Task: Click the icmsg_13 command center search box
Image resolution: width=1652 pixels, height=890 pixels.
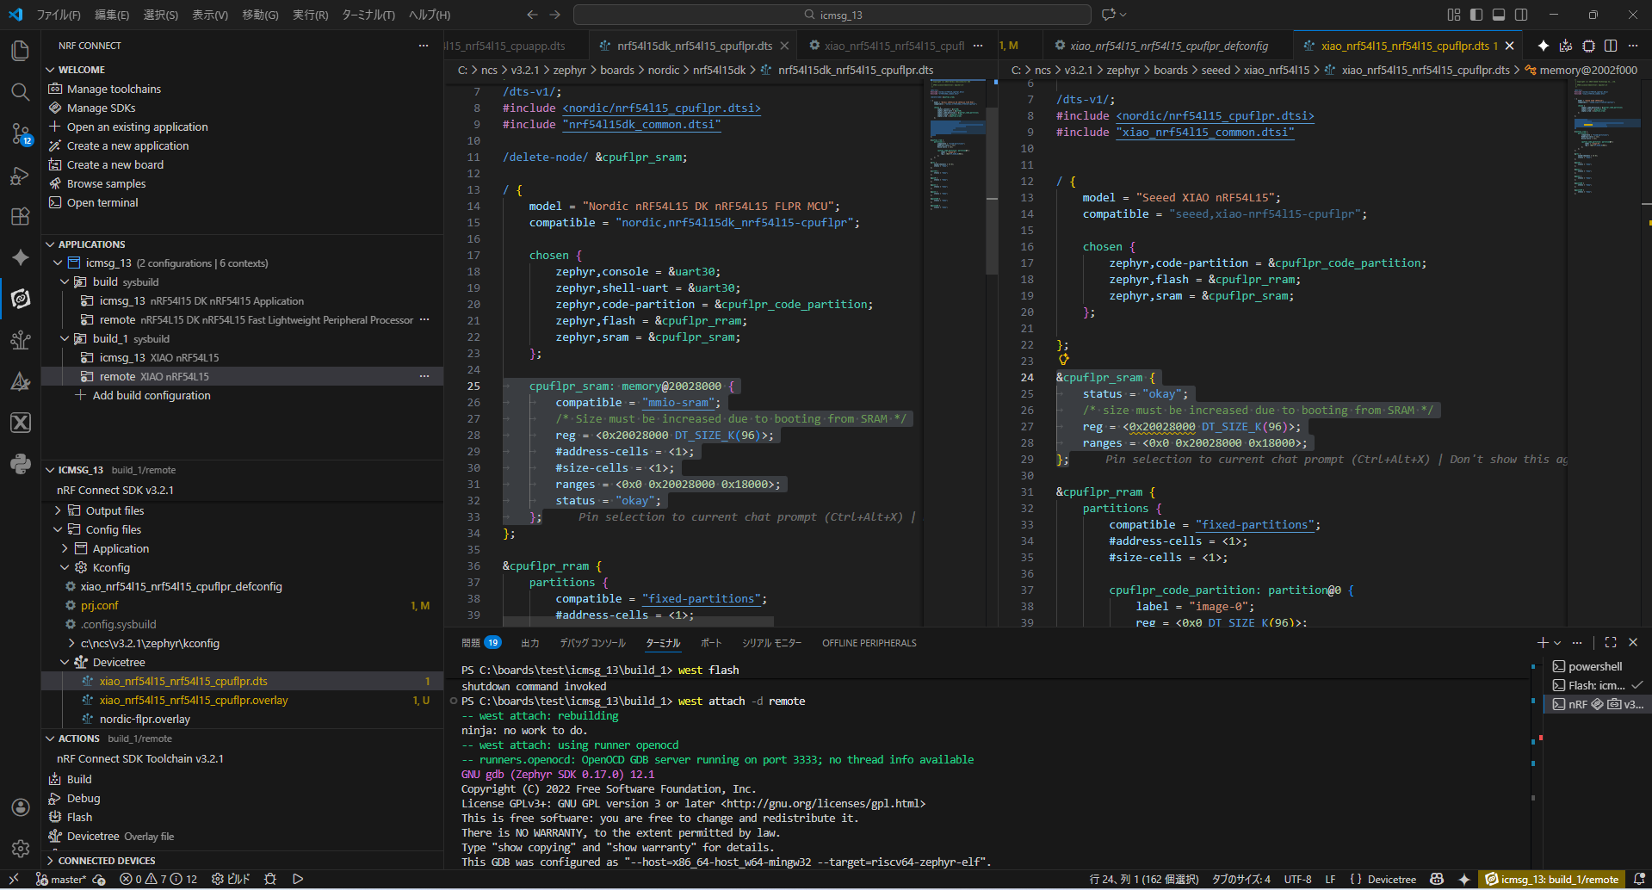Action: pos(832,15)
